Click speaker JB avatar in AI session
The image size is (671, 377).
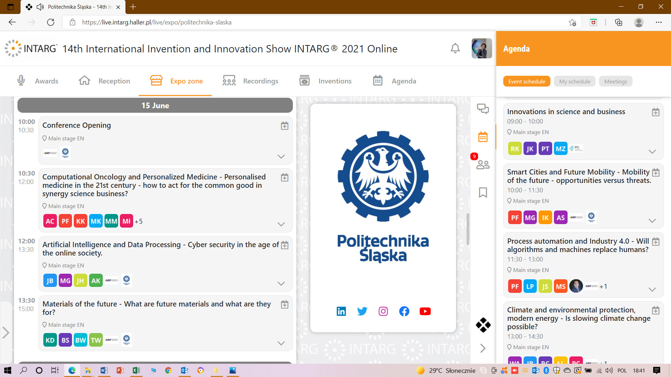tap(50, 280)
